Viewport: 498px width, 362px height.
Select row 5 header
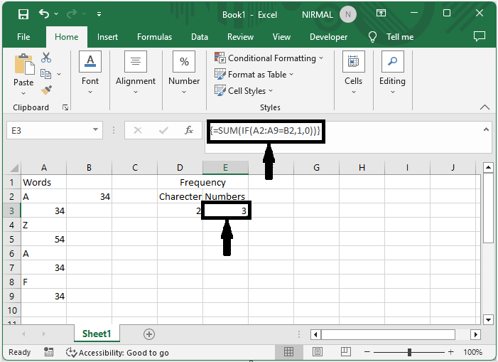point(12,240)
